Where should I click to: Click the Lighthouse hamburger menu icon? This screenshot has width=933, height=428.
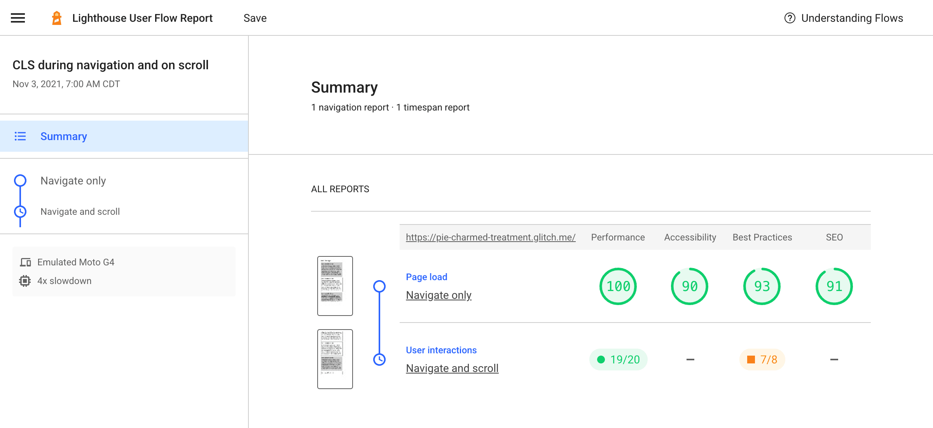click(x=18, y=18)
